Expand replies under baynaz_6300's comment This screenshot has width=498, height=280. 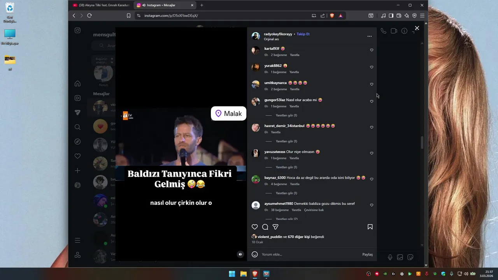(286, 193)
